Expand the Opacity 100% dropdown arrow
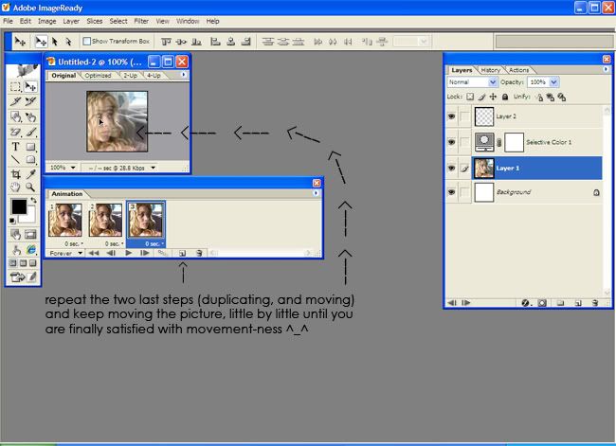 (554, 82)
